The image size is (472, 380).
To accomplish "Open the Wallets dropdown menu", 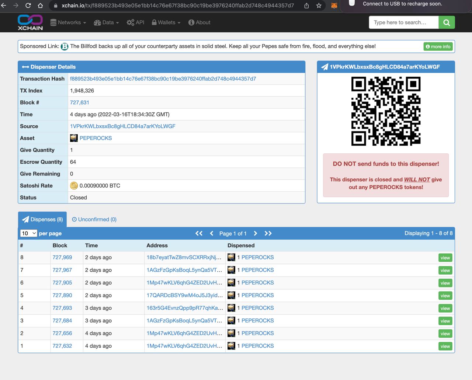I will pyautogui.click(x=166, y=22).
